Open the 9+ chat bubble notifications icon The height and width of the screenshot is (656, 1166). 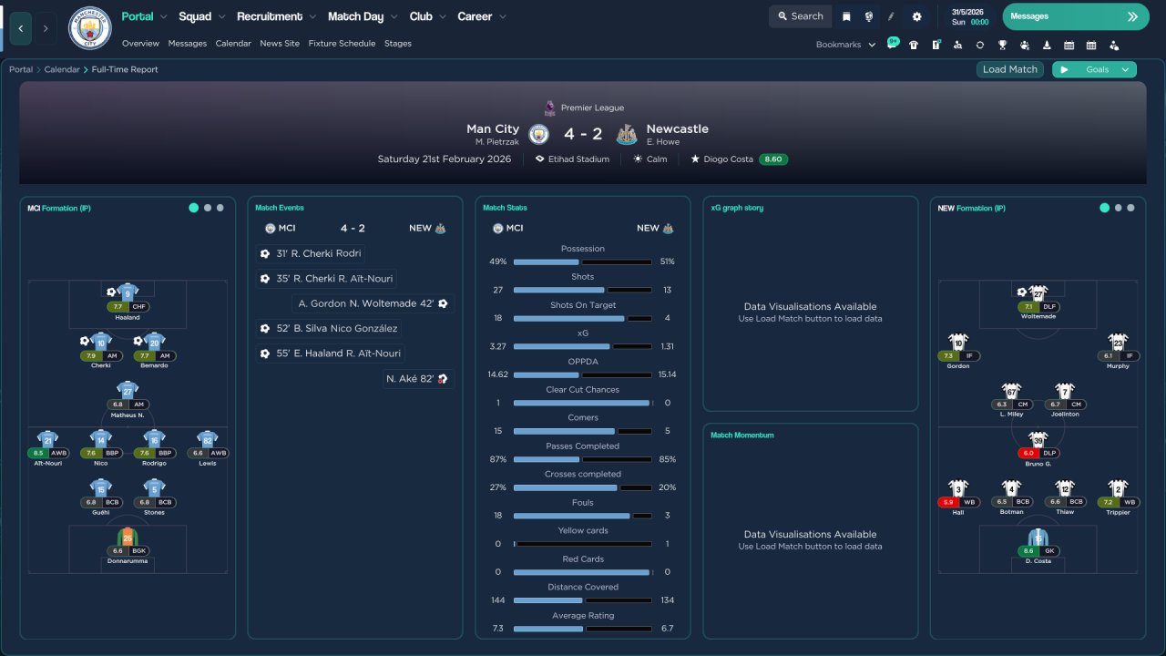point(893,44)
